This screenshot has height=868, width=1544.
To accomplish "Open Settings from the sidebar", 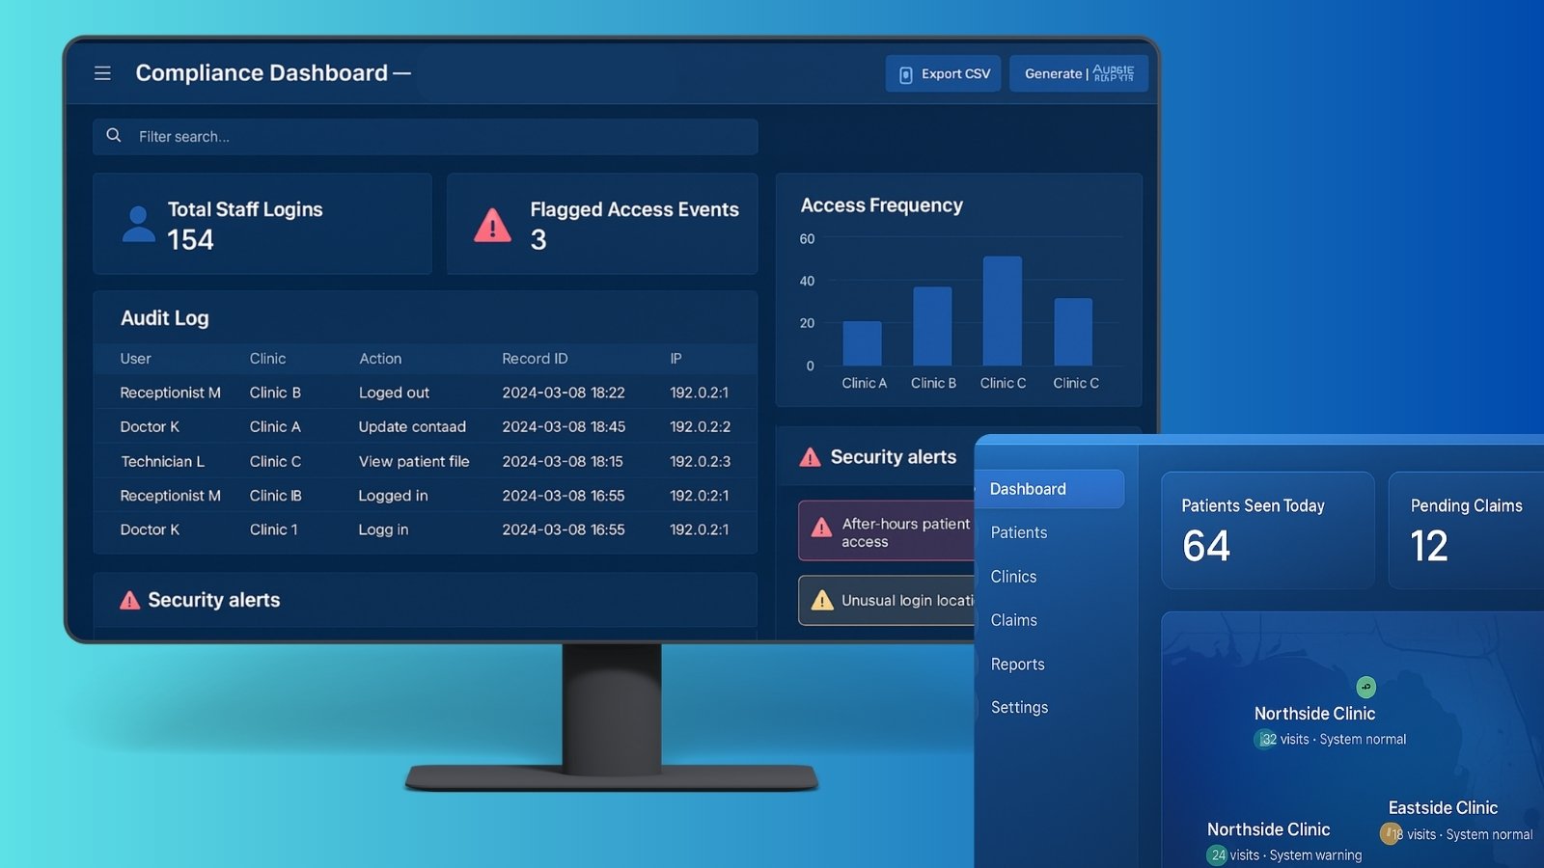I will (1019, 708).
